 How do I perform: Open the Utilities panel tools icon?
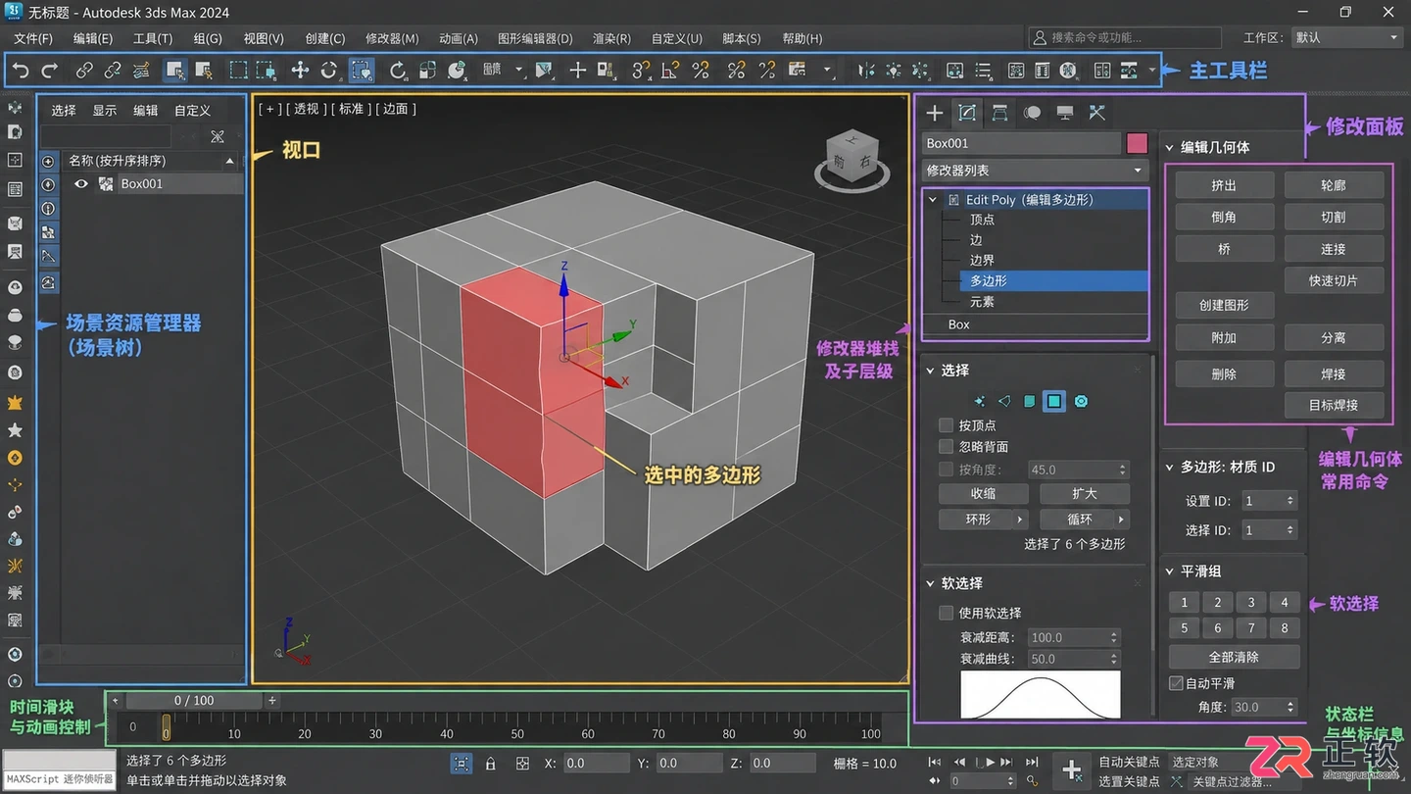pos(1097,113)
